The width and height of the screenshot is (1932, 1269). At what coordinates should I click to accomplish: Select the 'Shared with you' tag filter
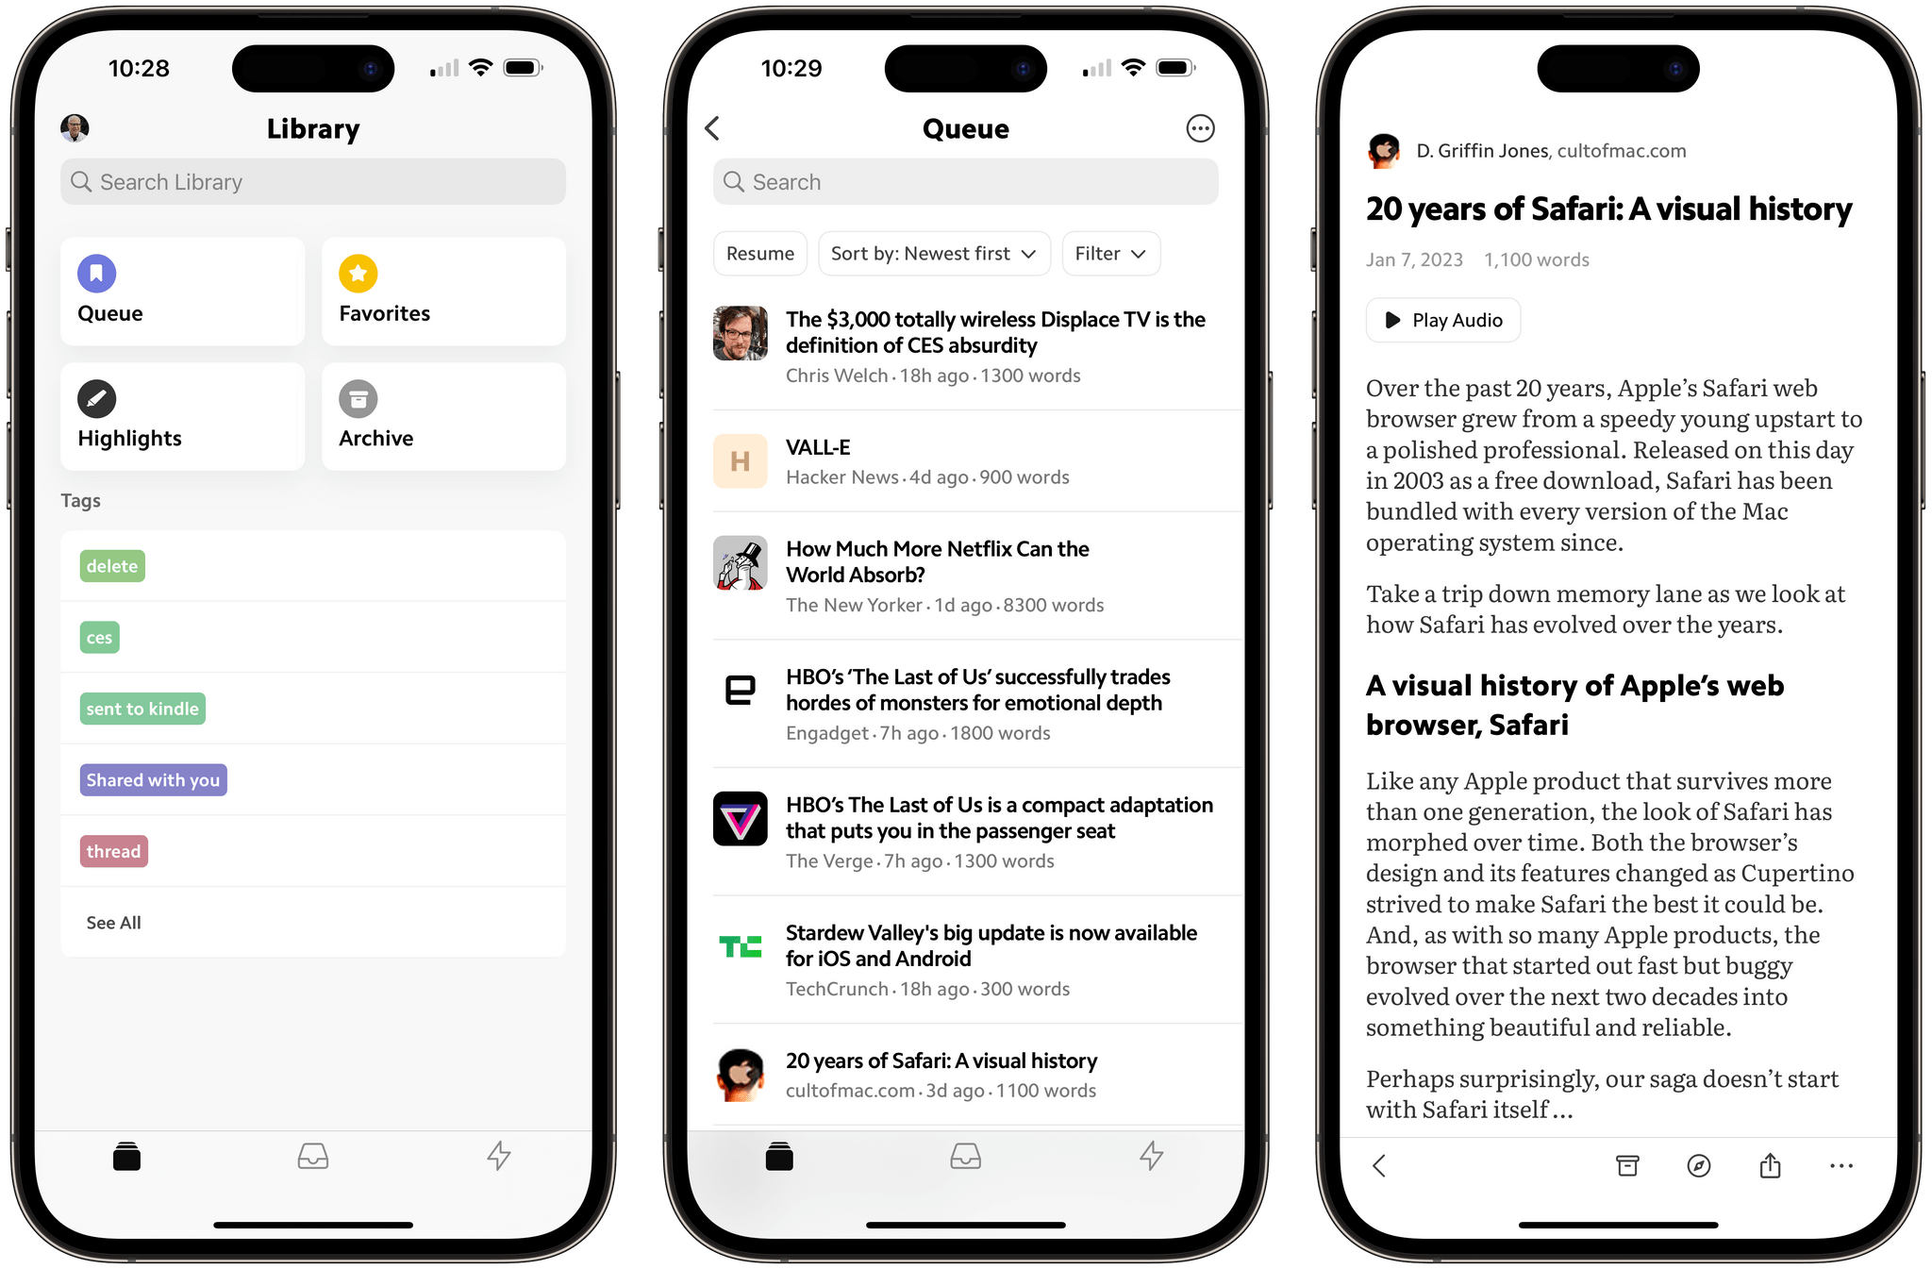152,779
